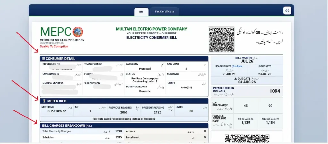Viewport: 328px width, 144px height.
Task: Click the Till 07-AUG-26 amount 1,139
Action: tap(246, 123)
